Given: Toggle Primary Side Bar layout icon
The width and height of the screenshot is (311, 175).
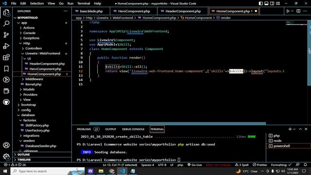Looking at the screenshot, I should click(260, 3).
